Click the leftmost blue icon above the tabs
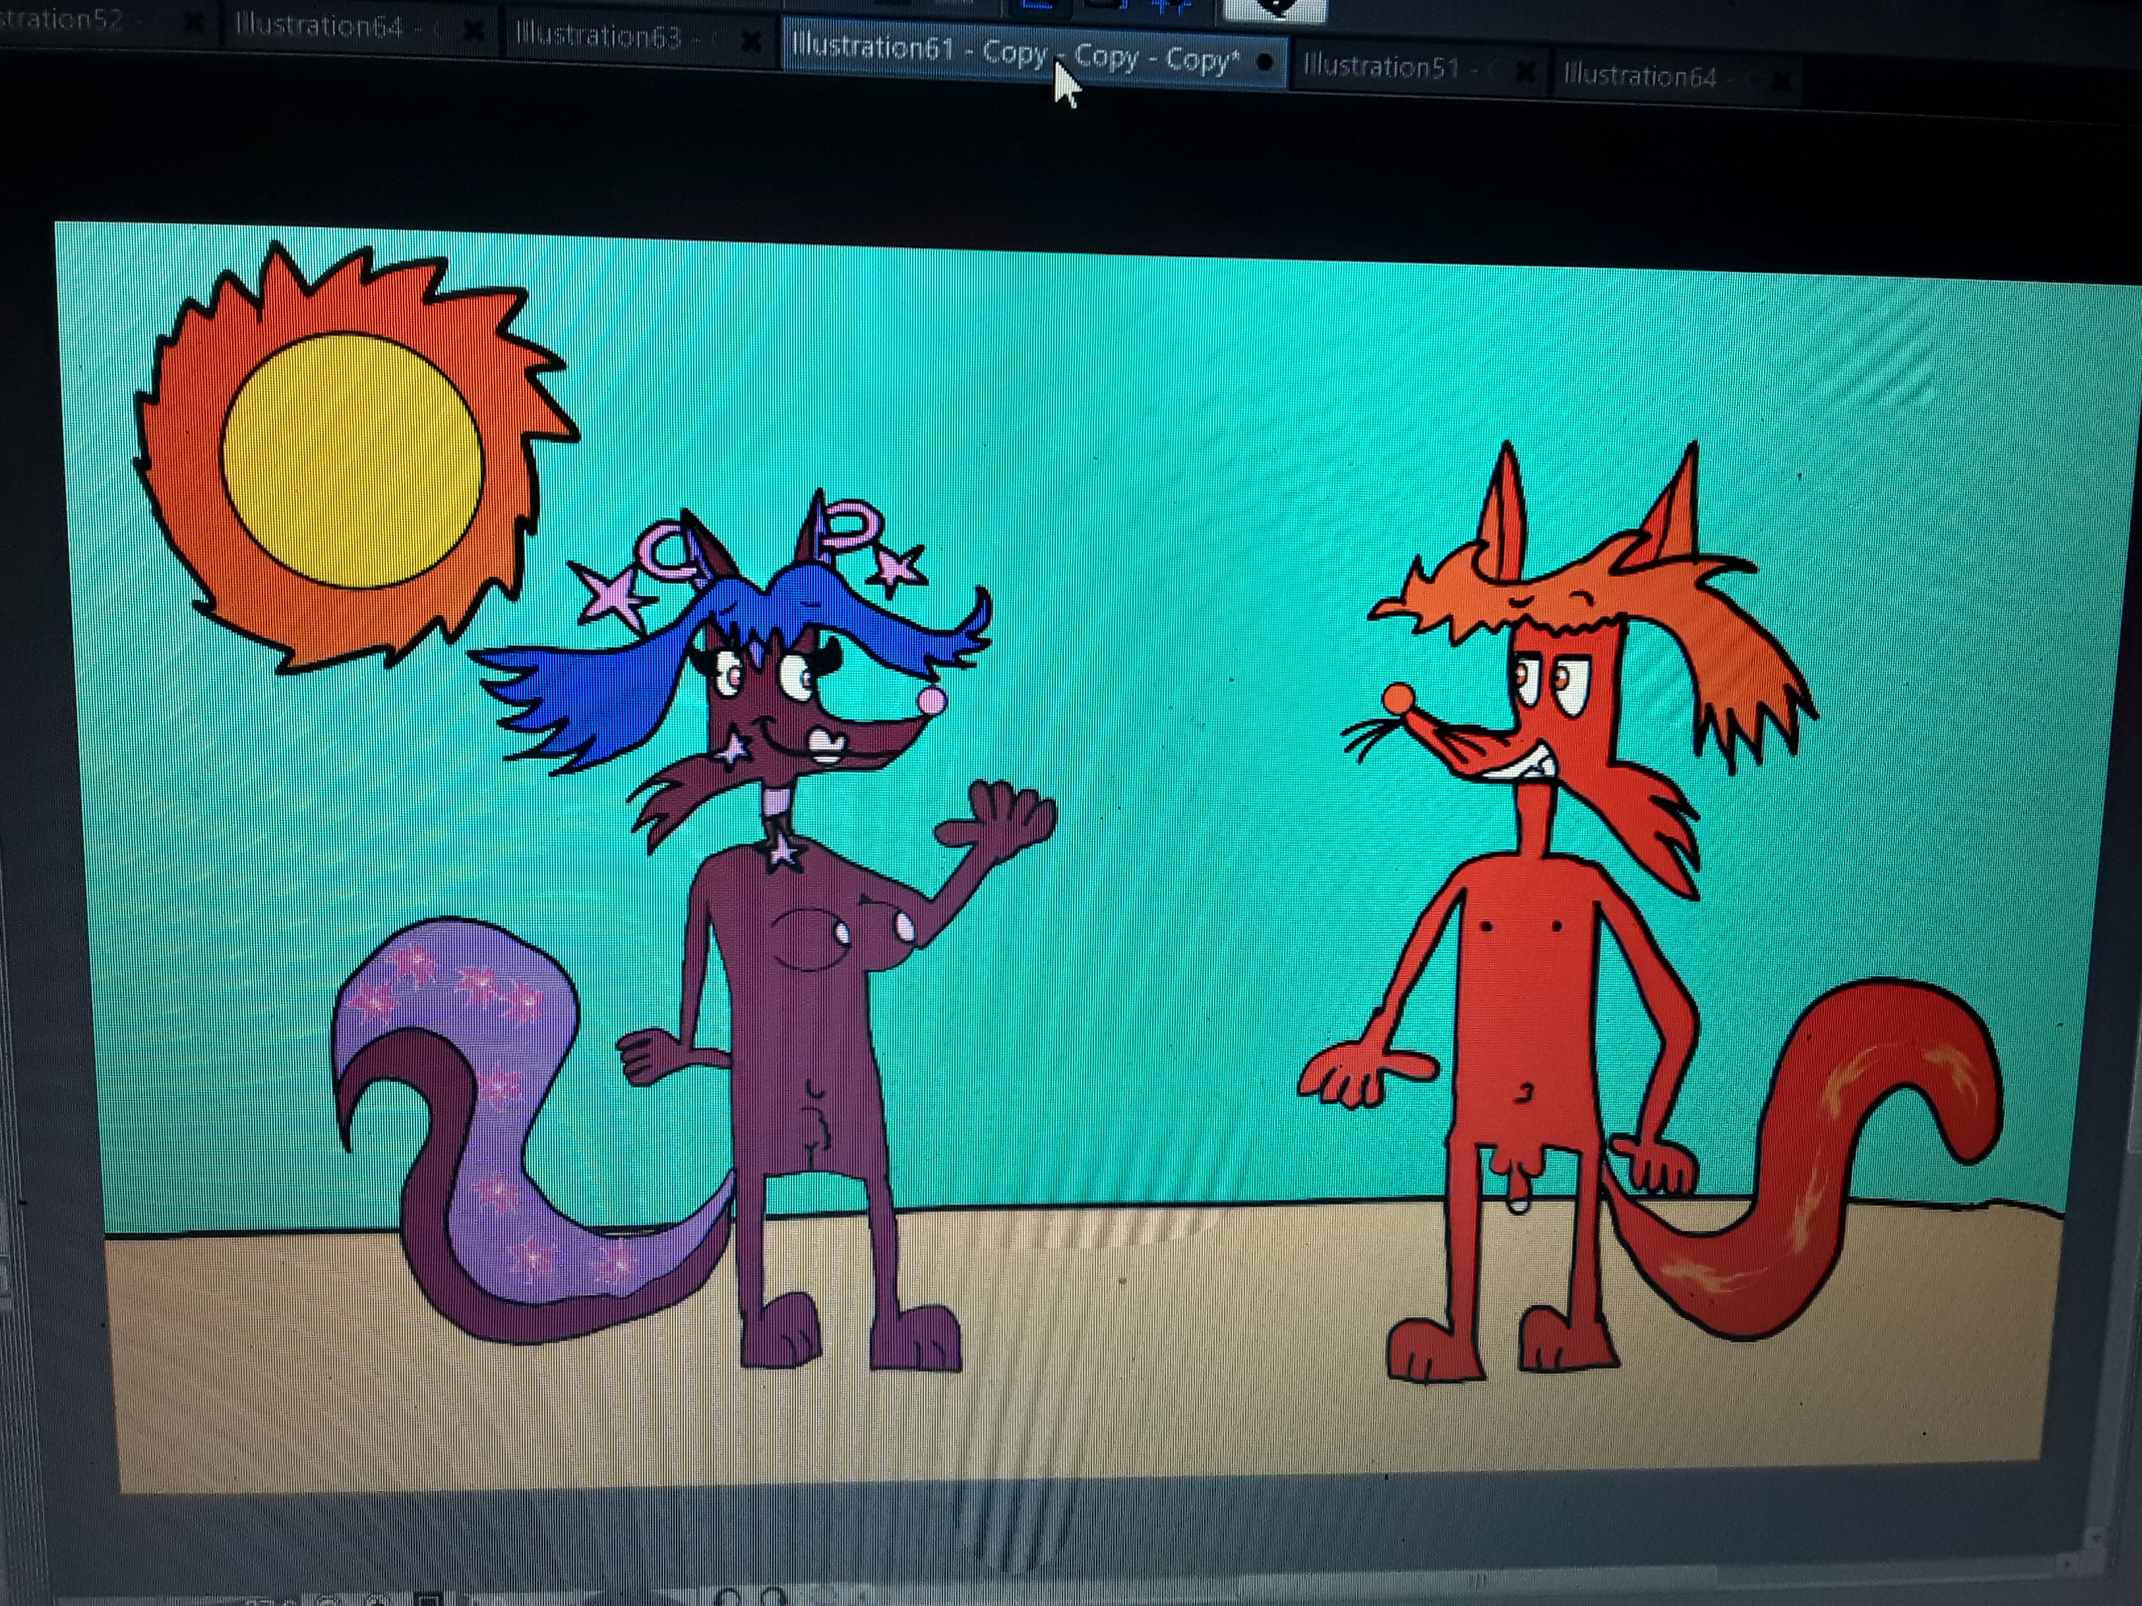2142x1606 pixels. (x=1037, y=6)
